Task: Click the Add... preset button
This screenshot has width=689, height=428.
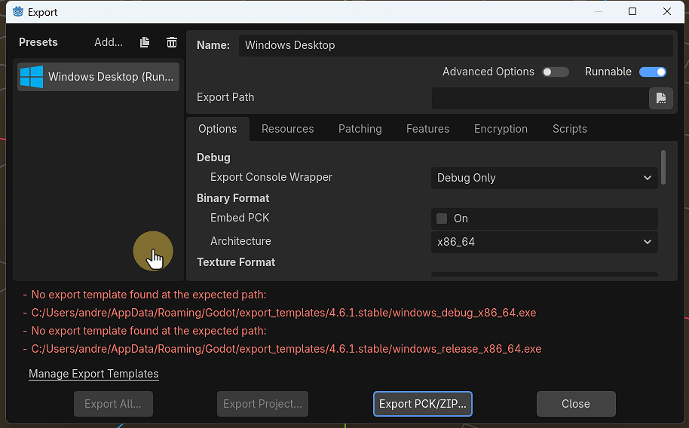Action: click(x=109, y=42)
